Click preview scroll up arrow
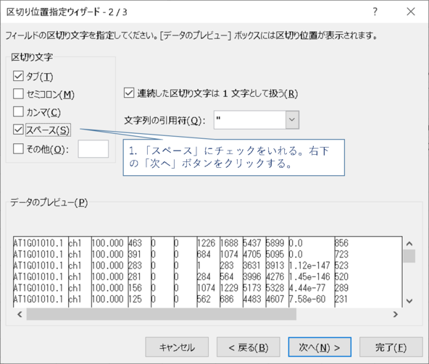This screenshot has width=429, height=364. [x=409, y=243]
